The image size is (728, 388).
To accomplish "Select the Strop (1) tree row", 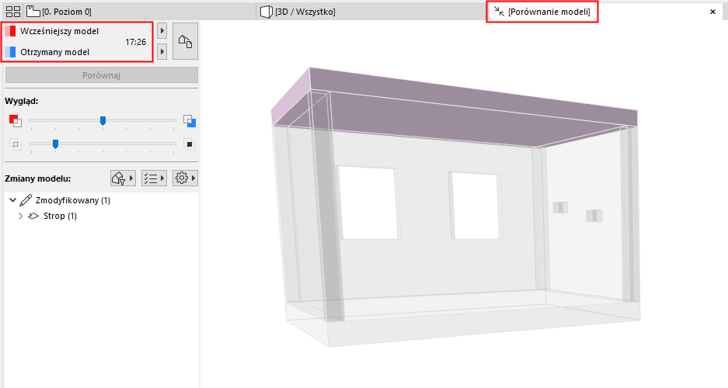I will pyautogui.click(x=102, y=216).
